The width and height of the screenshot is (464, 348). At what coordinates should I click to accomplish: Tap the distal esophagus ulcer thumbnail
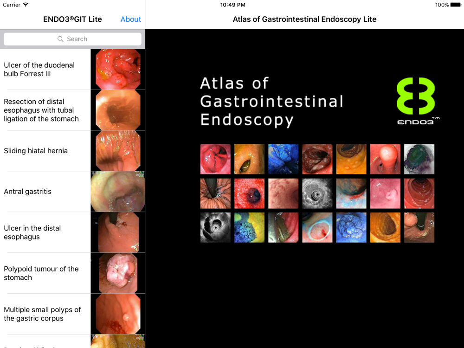(x=118, y=232)
